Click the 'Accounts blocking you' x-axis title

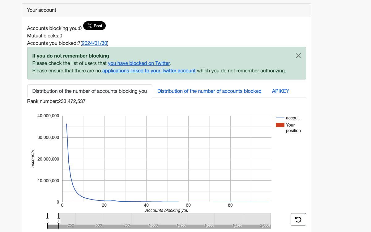coord(167,210)
